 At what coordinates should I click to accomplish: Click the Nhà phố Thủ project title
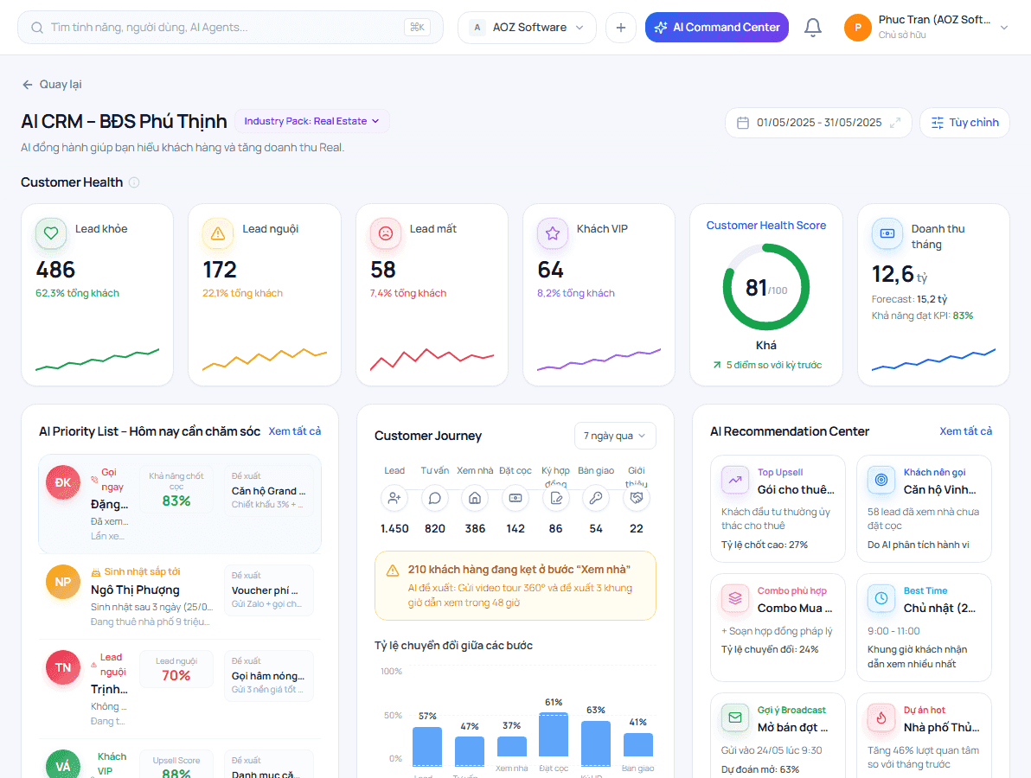pos(942,727)
